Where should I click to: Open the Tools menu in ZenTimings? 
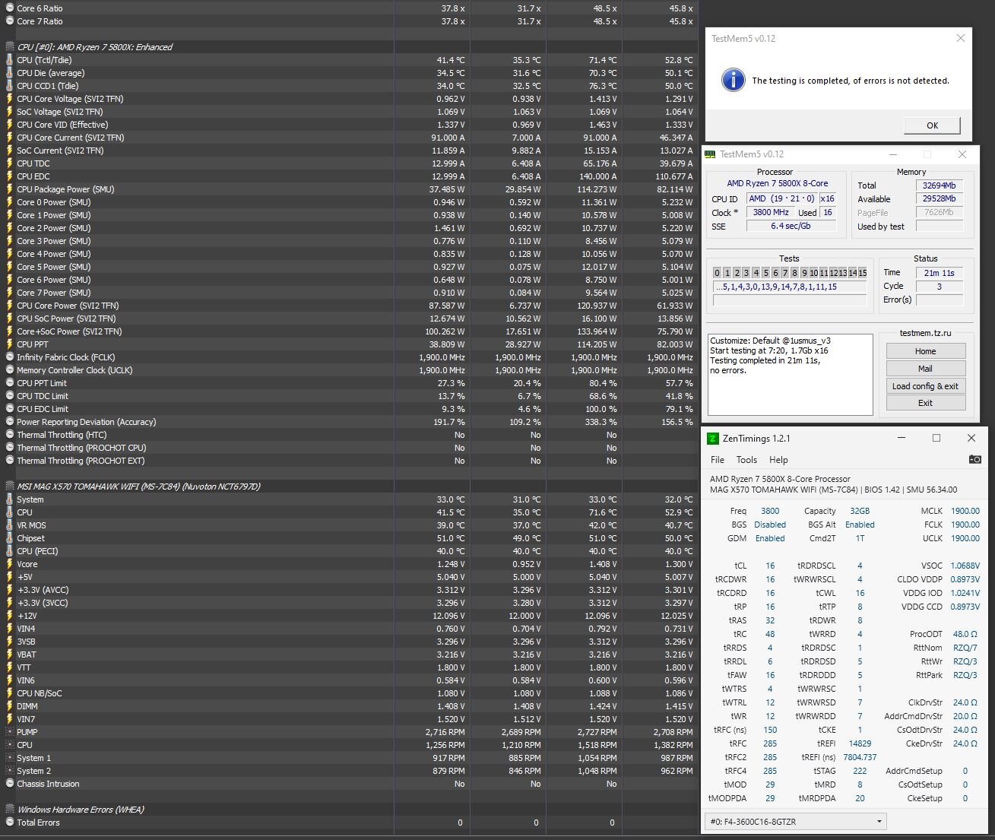point(746,460)
